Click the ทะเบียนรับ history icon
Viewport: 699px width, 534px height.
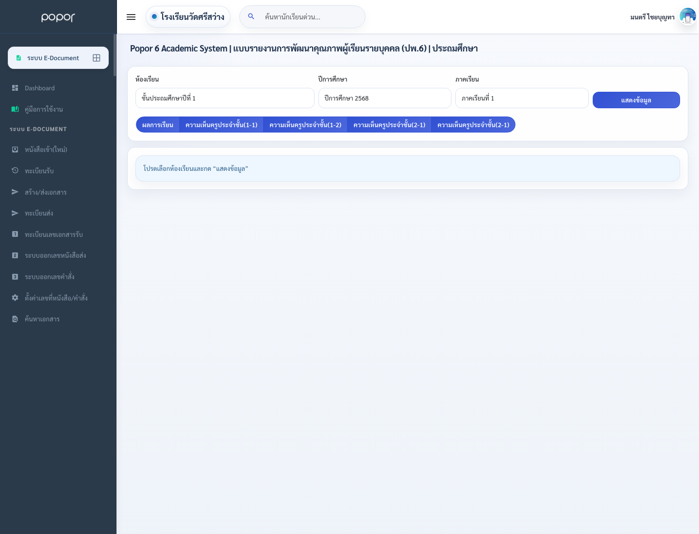[x=15, y=170]
